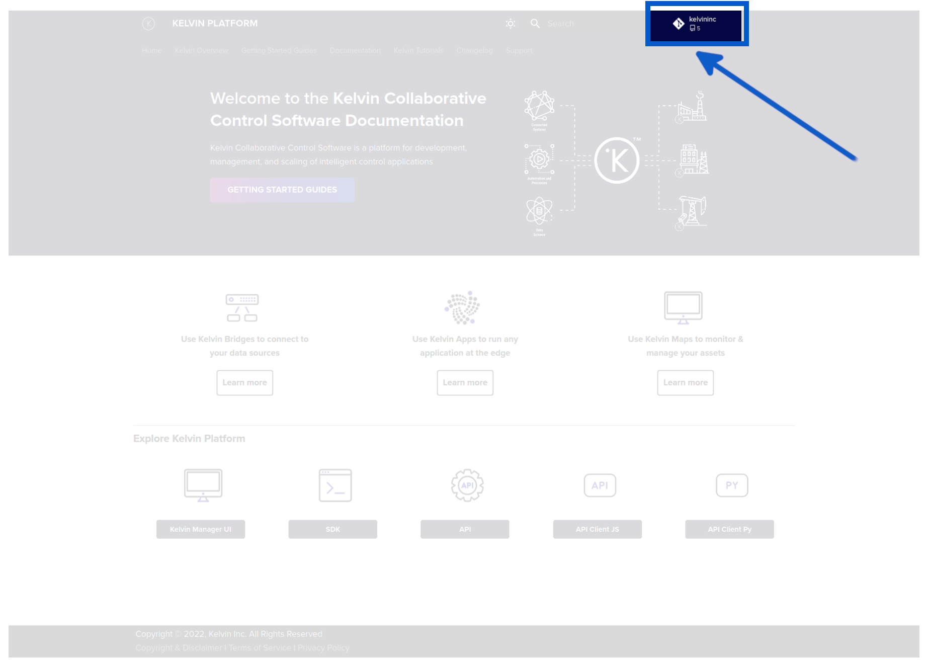Select the Kelvin Bridges data sources icon
This screenshot has height=660, width=928.
tap(243, 308)
